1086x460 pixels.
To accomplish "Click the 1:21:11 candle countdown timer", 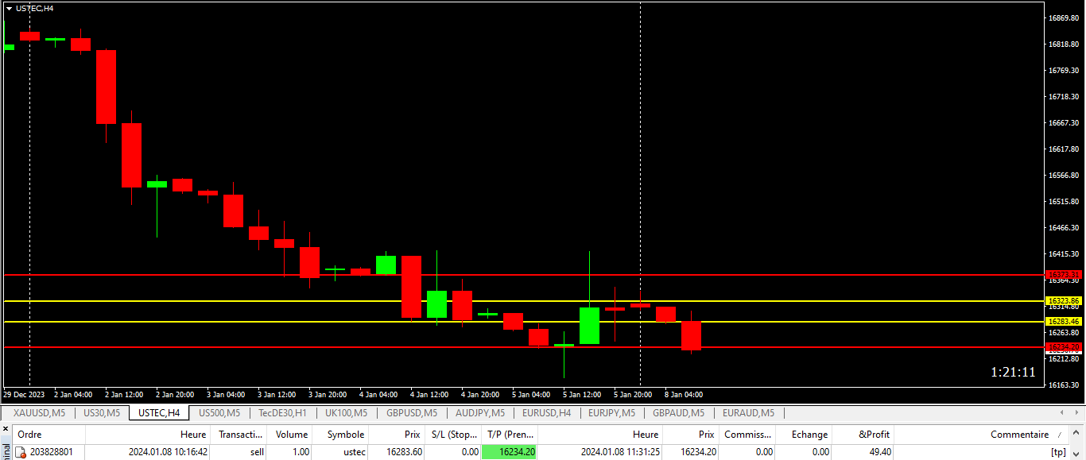I will click(x=1012, y=372).
